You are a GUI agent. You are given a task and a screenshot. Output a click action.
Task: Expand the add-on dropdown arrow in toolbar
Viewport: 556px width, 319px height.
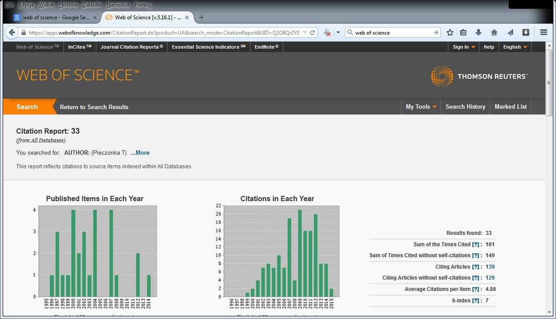point(338,33)
